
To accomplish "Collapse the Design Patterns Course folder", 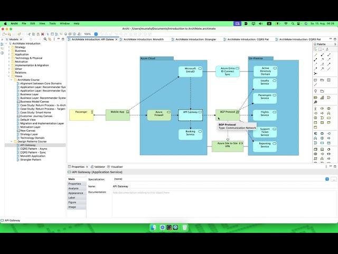I will [x=12, y=141].
